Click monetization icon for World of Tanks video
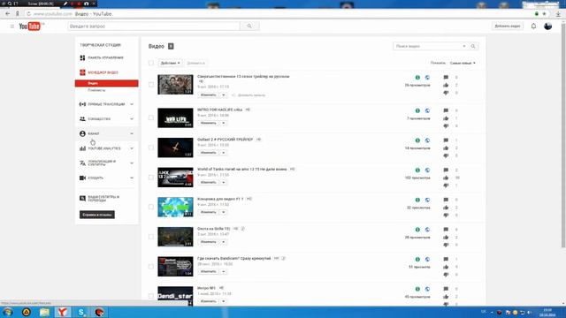Viewport: 566px width, 318px height. pos(417,170)
